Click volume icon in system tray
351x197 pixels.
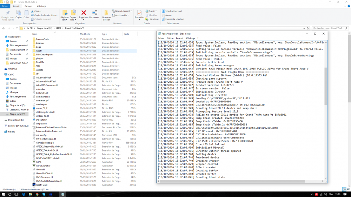[x=325, y=194]
